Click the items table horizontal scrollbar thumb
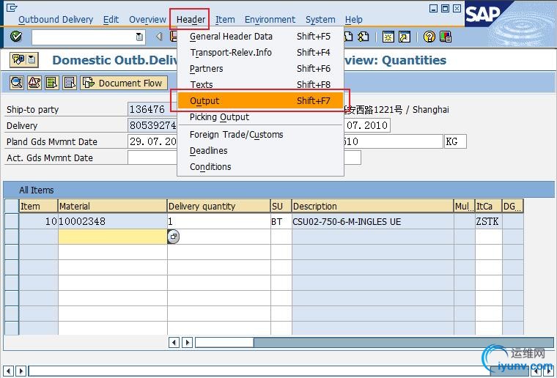 [224, 343]
